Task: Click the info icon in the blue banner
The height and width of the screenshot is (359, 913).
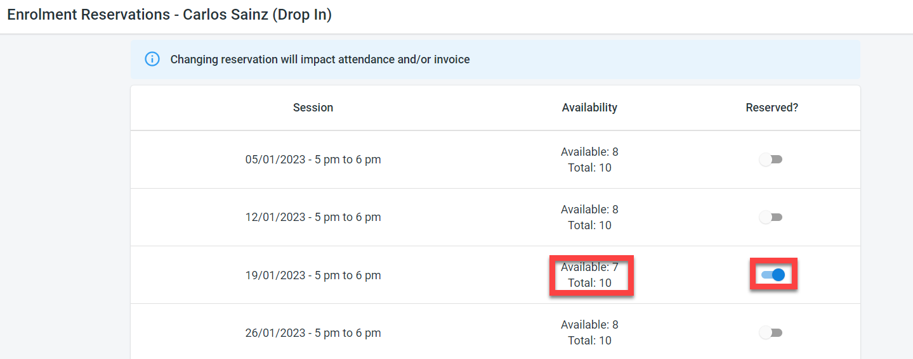Action: (x=152, y=60)
